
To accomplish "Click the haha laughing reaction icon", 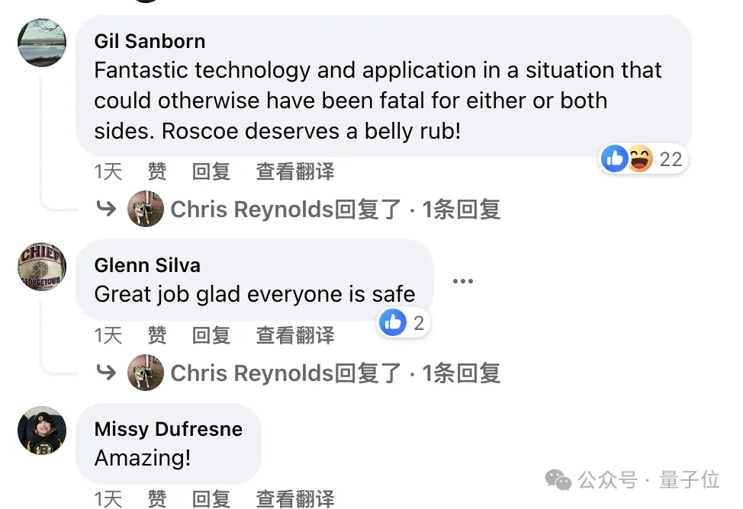I will coord(639,158).
